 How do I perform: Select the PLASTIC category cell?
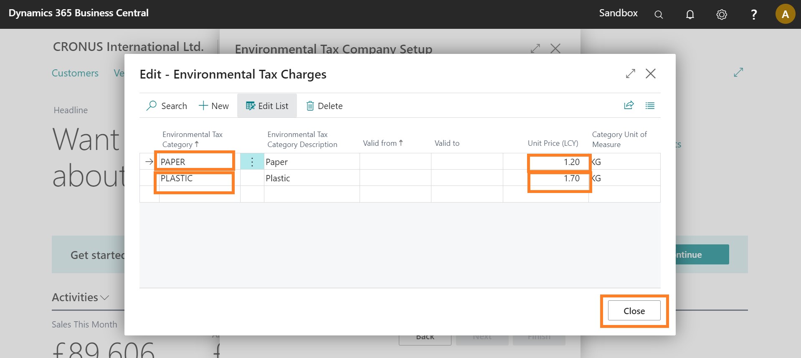tap(194, 178)
